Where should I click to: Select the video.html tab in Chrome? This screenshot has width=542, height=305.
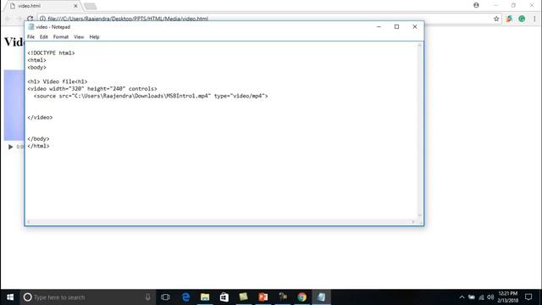click(x=41, y=6)
